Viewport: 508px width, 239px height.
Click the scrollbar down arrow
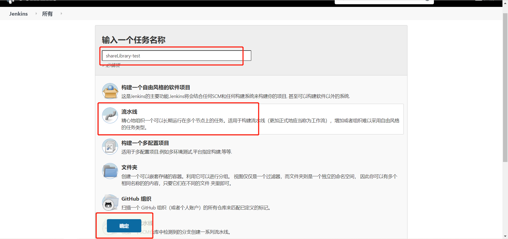(505, 236)
